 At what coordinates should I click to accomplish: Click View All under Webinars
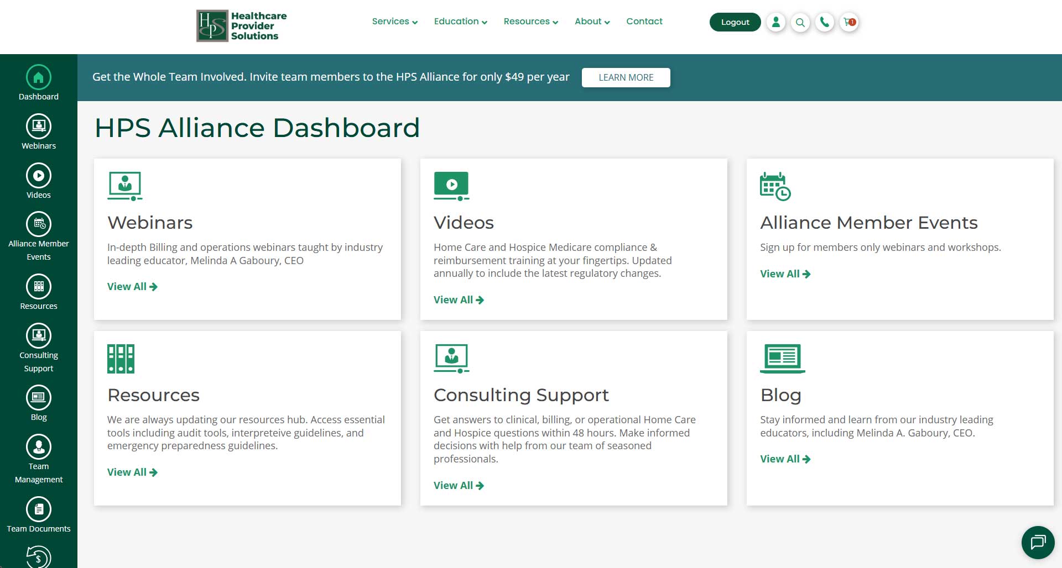click(132, 286)
